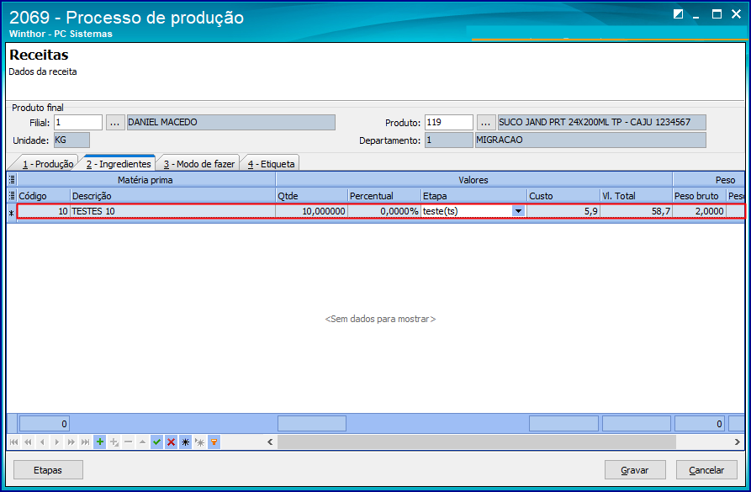Click the Peso bruto column header
This screenshot has width=751, height=492.
pos(699,195)
